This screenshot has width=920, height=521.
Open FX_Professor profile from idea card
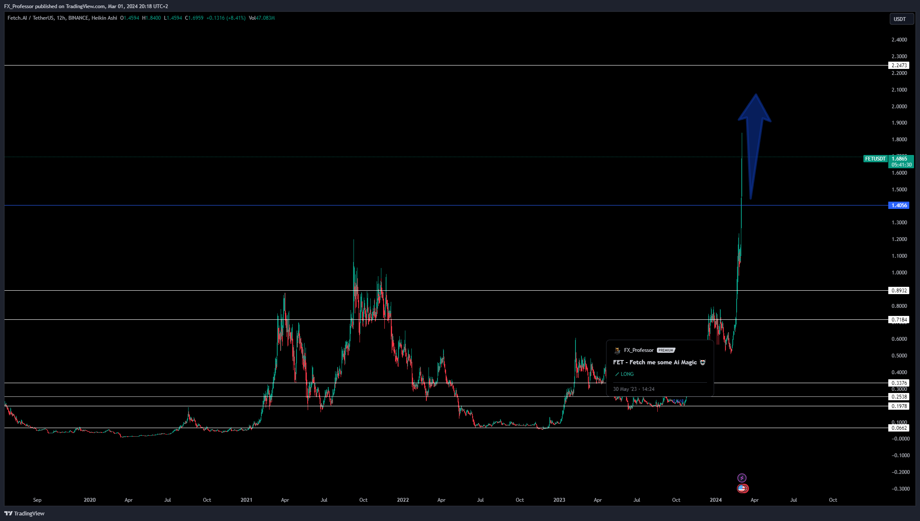(x=638, y=350)
